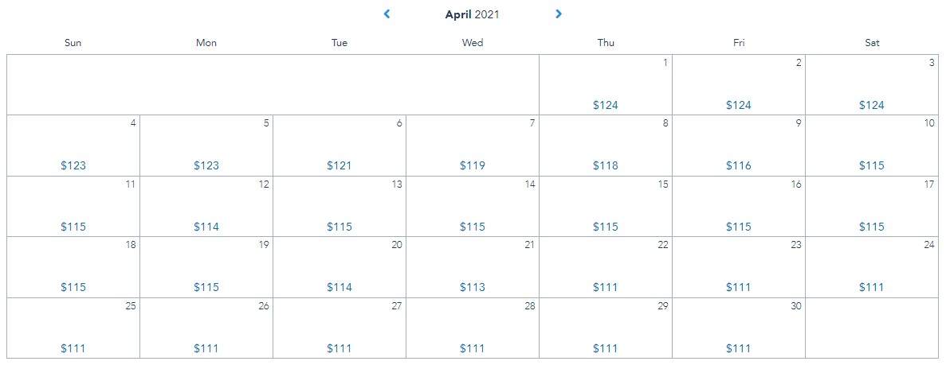The image size is (946, 365).
Task: Select the April 22 date cell
Action: 606,267
